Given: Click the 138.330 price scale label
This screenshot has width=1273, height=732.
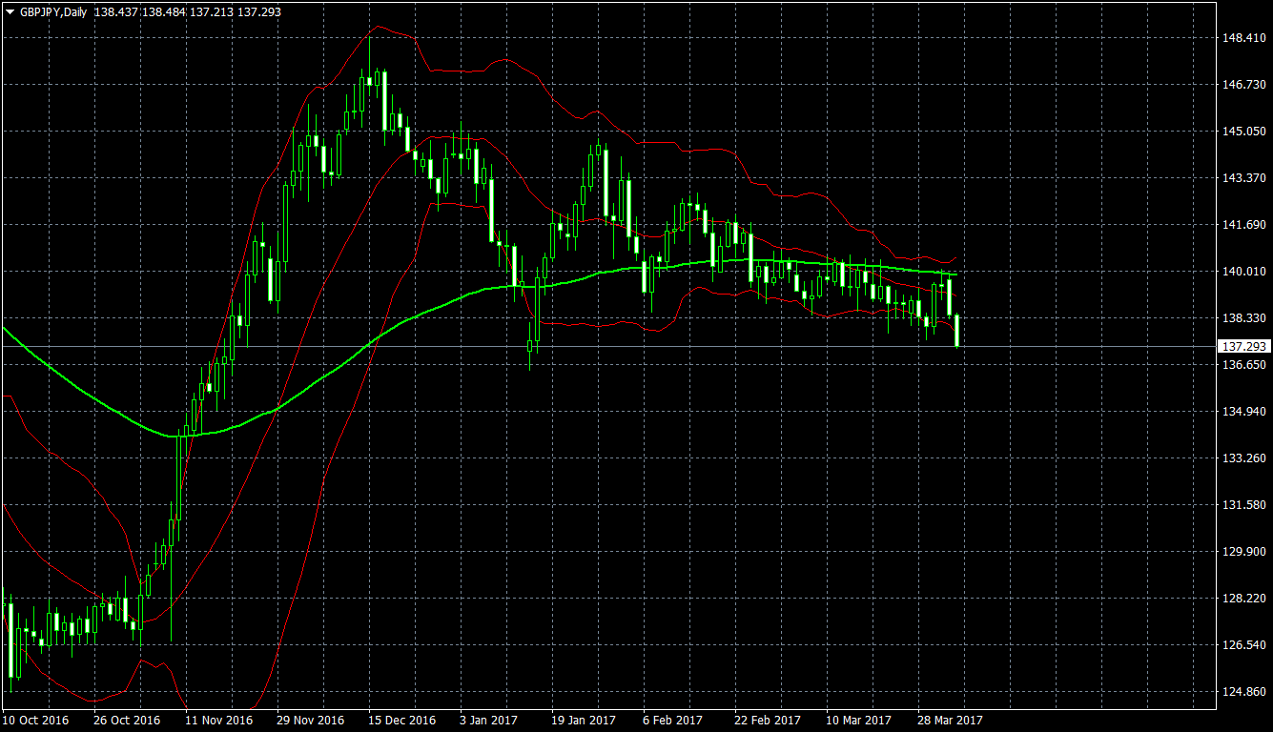Looking at the screenshot, I should click(x=1243, y=318).
